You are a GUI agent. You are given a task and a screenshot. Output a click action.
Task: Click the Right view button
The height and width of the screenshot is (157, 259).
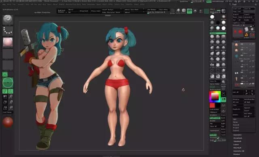pyautogui.click(x=223, y=124)
